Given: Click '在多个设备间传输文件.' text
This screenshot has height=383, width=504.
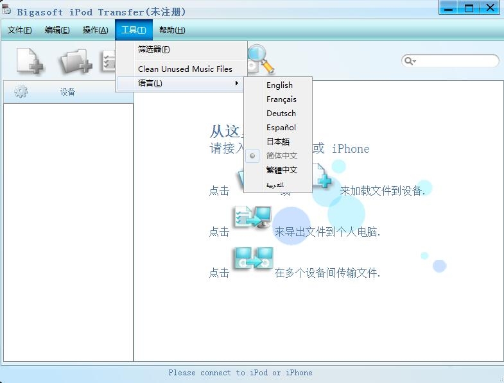Looking at the screenshot, I should 327,273.
